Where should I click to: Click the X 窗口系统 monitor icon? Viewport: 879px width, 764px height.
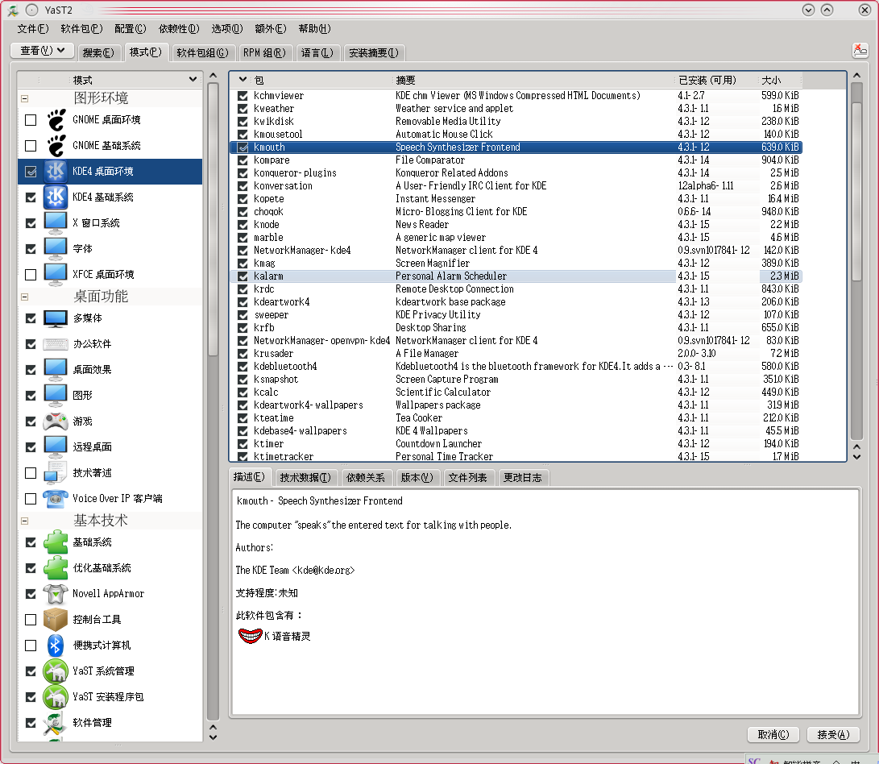pos(56,223)
